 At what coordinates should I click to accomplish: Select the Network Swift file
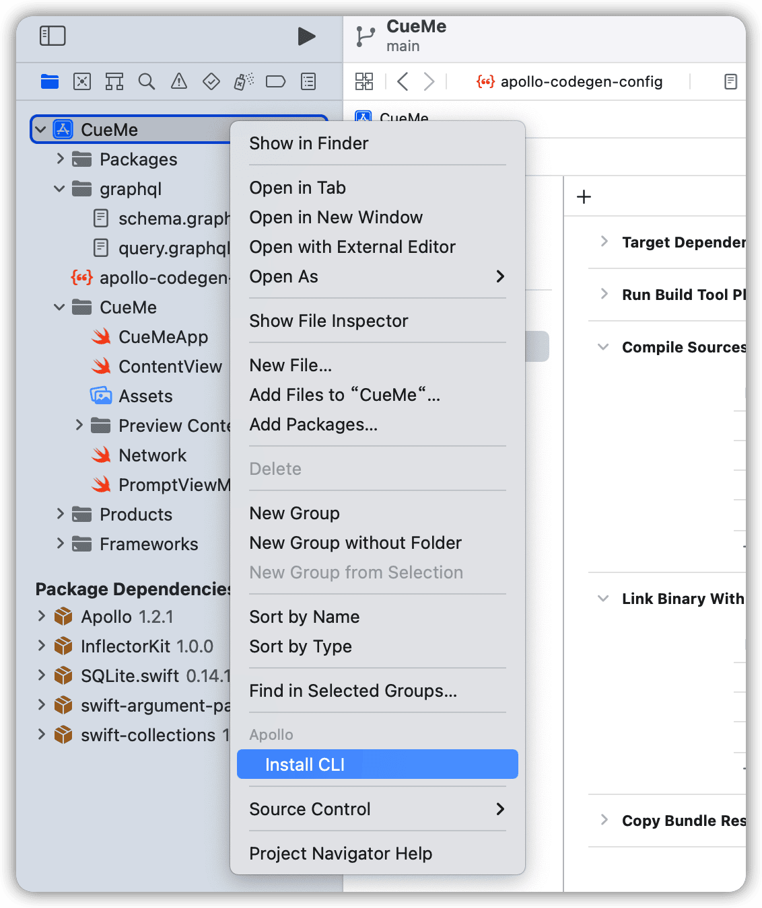pyautogui.click(x=139, y=455)
